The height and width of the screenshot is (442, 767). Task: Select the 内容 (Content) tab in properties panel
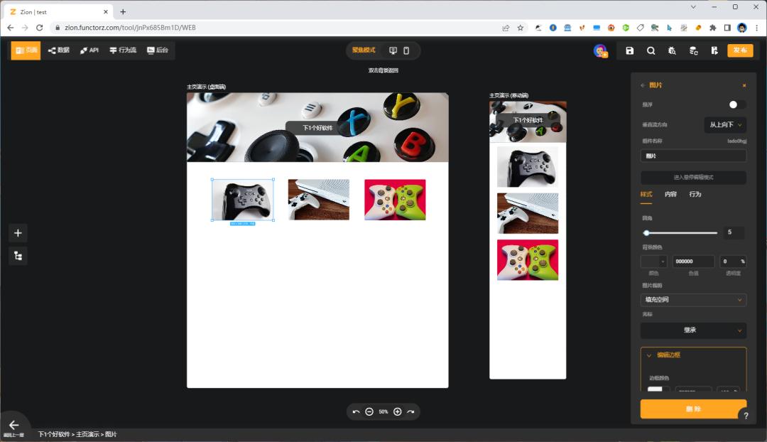pyautogui.click(x=670, y=194)
